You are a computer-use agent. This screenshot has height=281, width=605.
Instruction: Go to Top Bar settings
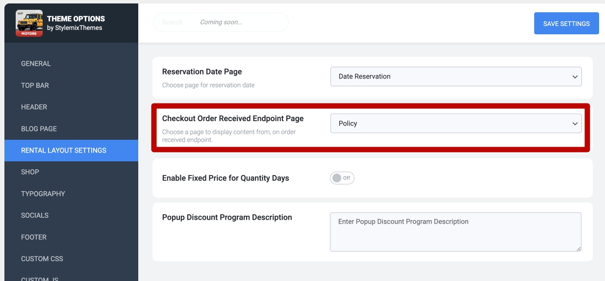(x=35, y=85)
